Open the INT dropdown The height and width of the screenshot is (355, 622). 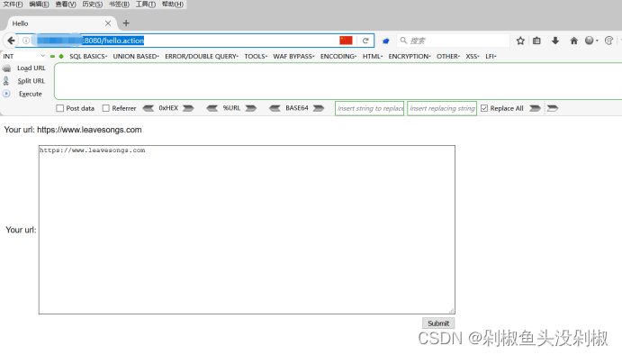click(x=23, y=57)
